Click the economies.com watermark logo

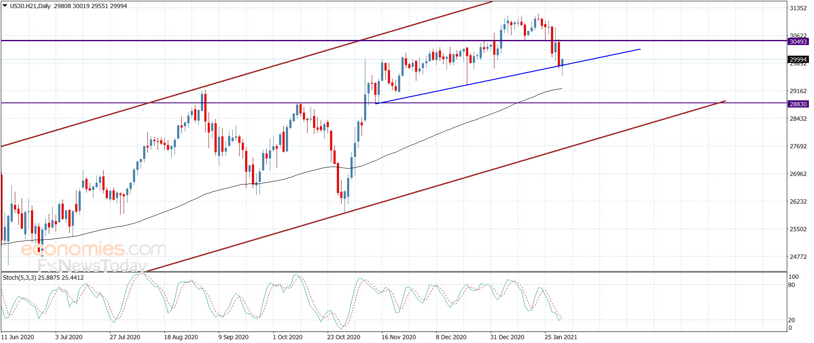[93, 249]
